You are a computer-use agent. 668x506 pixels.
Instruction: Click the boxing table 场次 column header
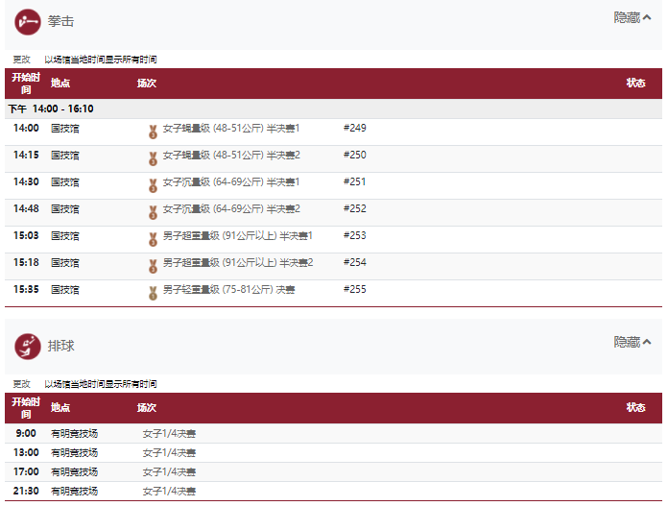[147, 84]
